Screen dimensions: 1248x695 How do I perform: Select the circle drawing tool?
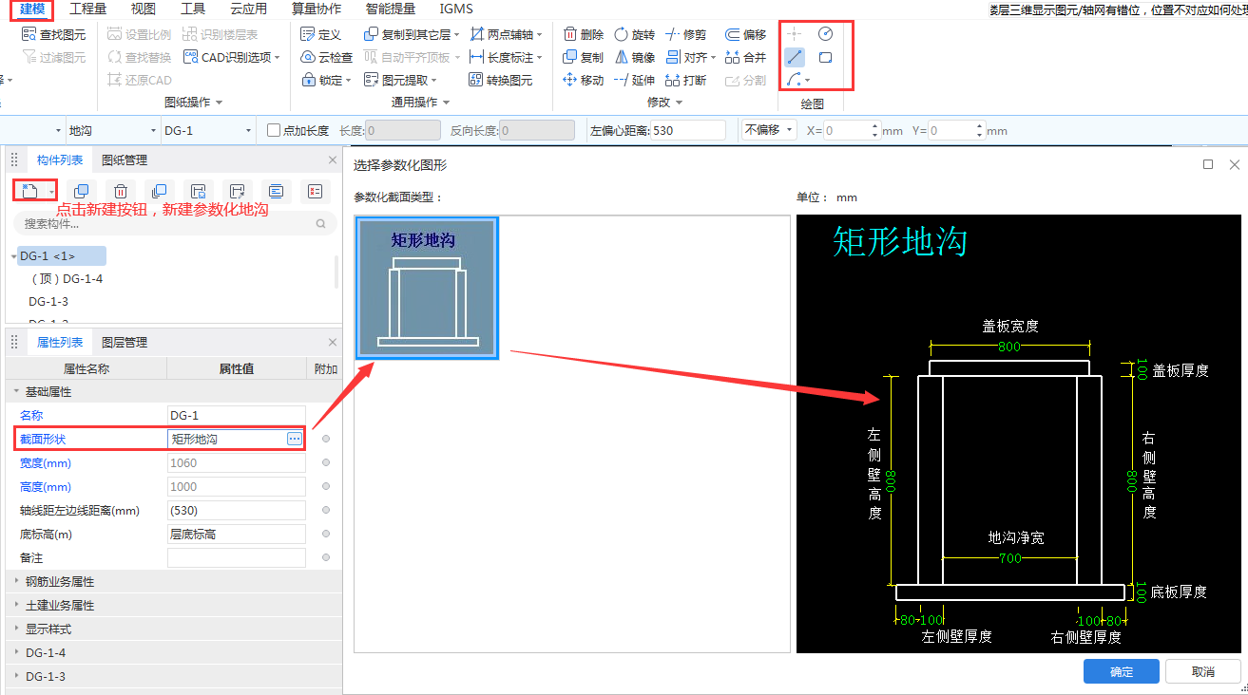pyautogui.click(x=825, y=33)
